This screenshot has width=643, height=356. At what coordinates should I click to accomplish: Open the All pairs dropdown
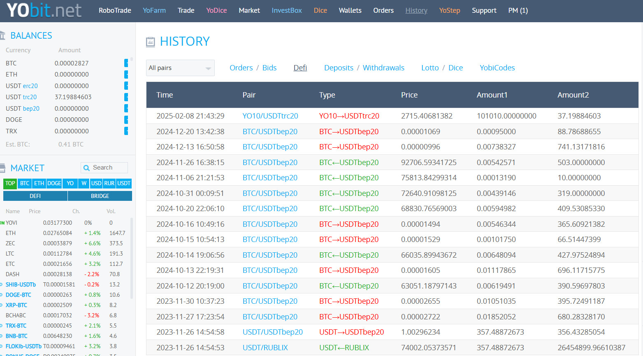click(181, 68)
